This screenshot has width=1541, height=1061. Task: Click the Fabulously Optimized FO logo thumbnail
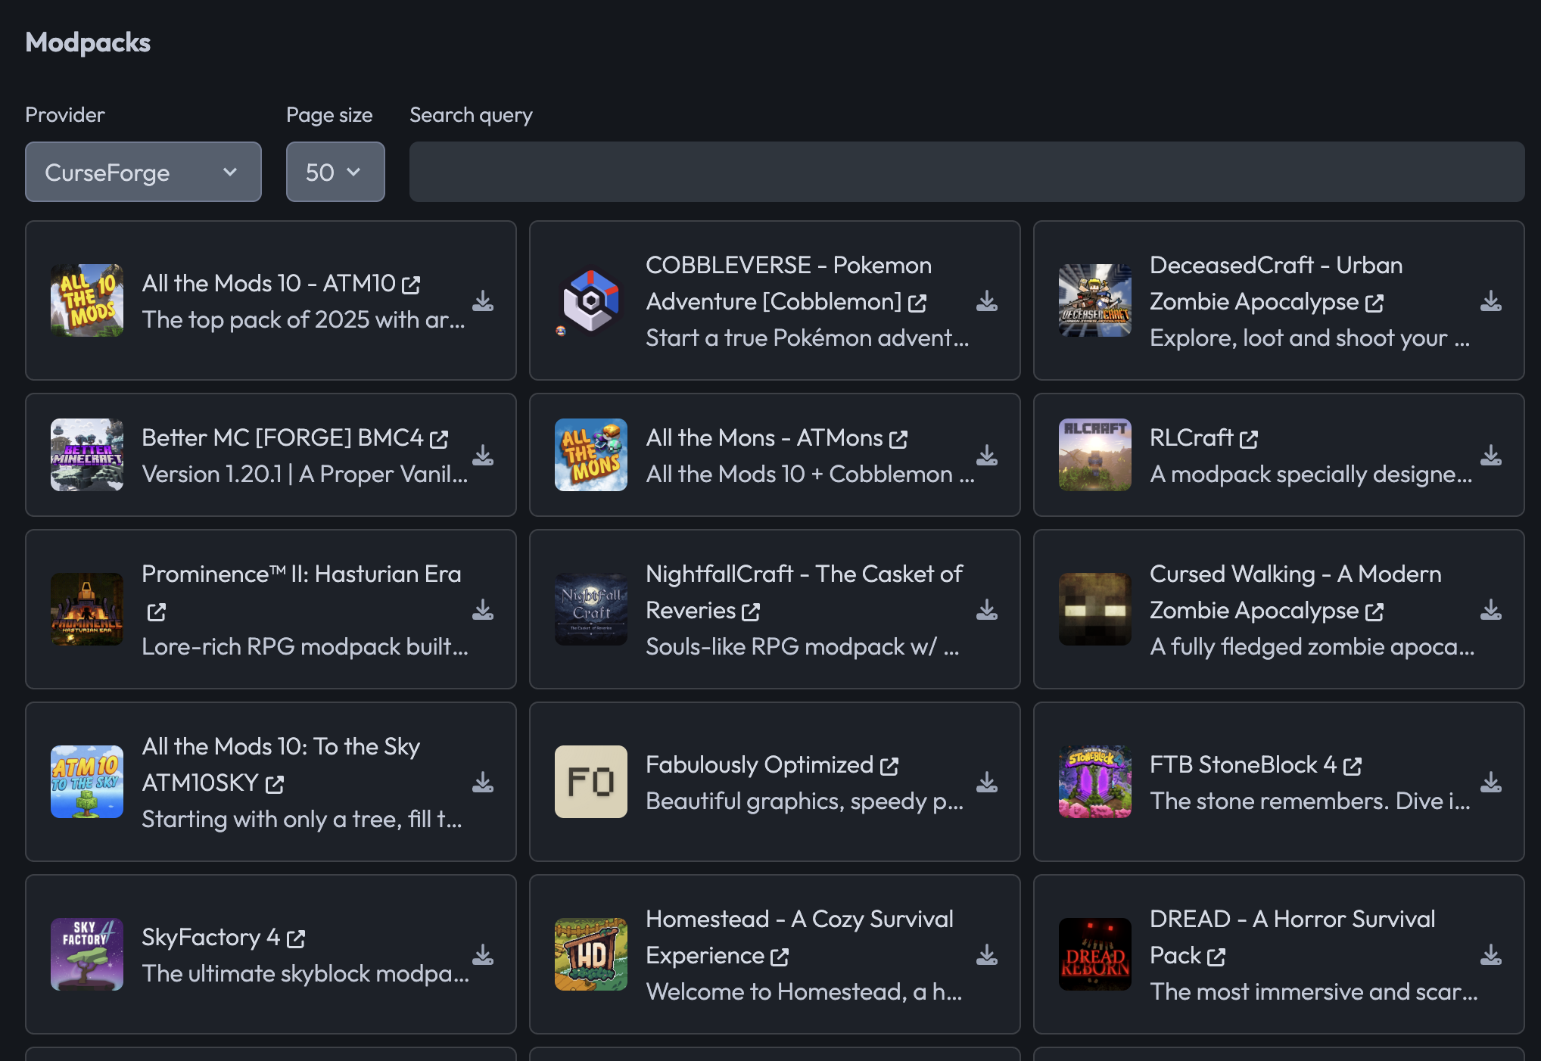pos(590,782)
